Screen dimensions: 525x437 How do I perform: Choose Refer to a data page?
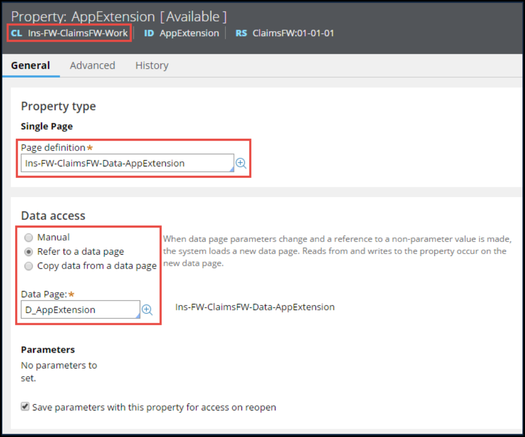tap(29, 252)
